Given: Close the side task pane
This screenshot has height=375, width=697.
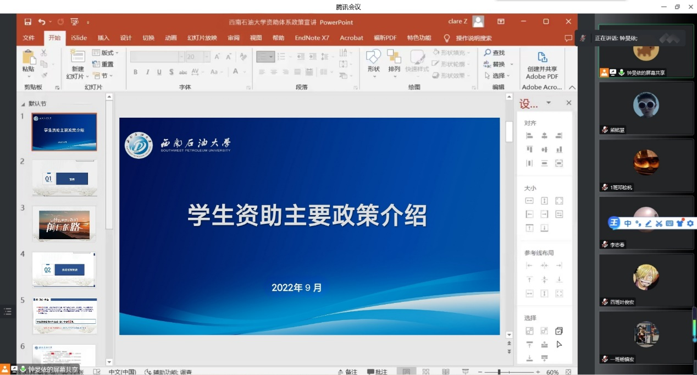Looking at the screenshot, I should [569, 103].
